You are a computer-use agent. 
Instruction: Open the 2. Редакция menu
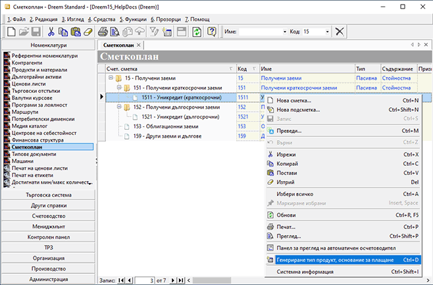[x=43, y=19]
